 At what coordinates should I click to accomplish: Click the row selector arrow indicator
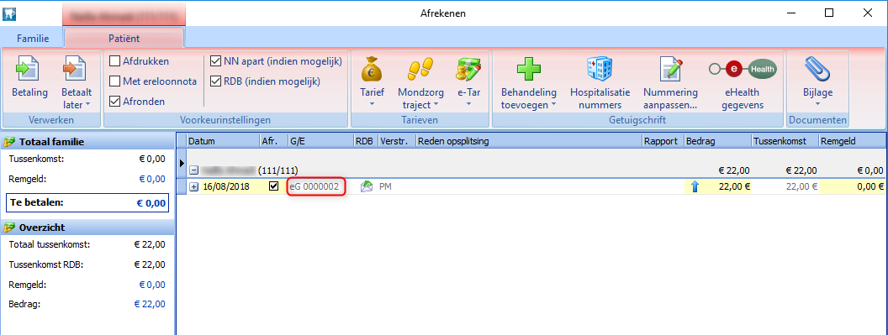[182, 164]
